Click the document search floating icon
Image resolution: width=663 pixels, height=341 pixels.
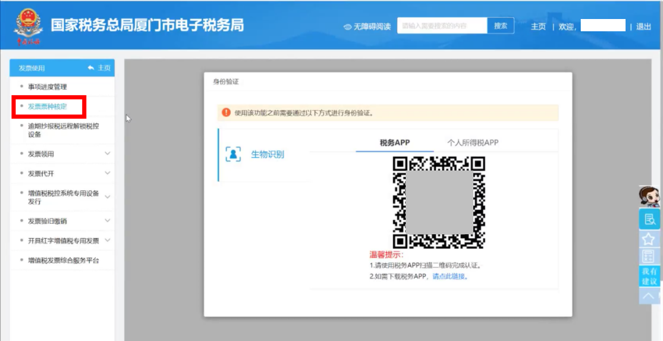click(x=649, y=220)
